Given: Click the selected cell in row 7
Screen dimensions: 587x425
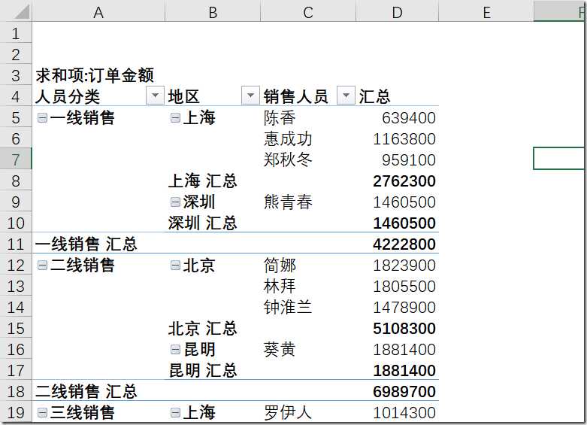Looking at the screenshot, I should click(x=558, y=159).
